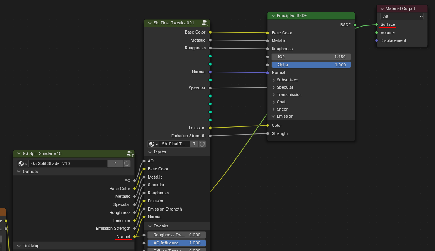Open the node tree browser in G3 Split Shader V10
This screenshot has height=251, width=435.
tap(23, 163)
